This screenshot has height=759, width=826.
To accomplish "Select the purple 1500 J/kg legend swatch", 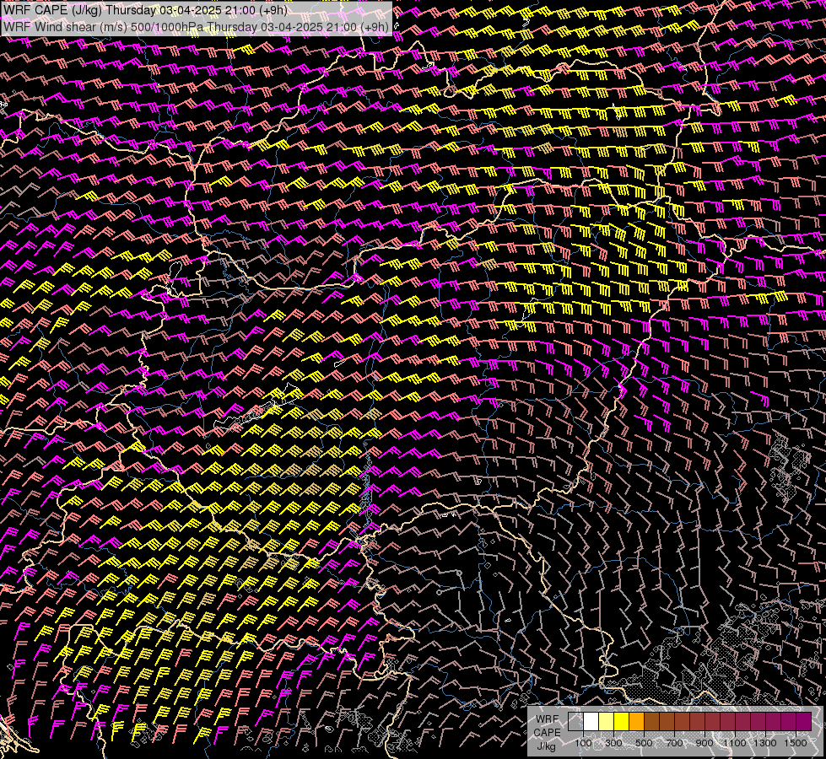I will pos(804,721).
